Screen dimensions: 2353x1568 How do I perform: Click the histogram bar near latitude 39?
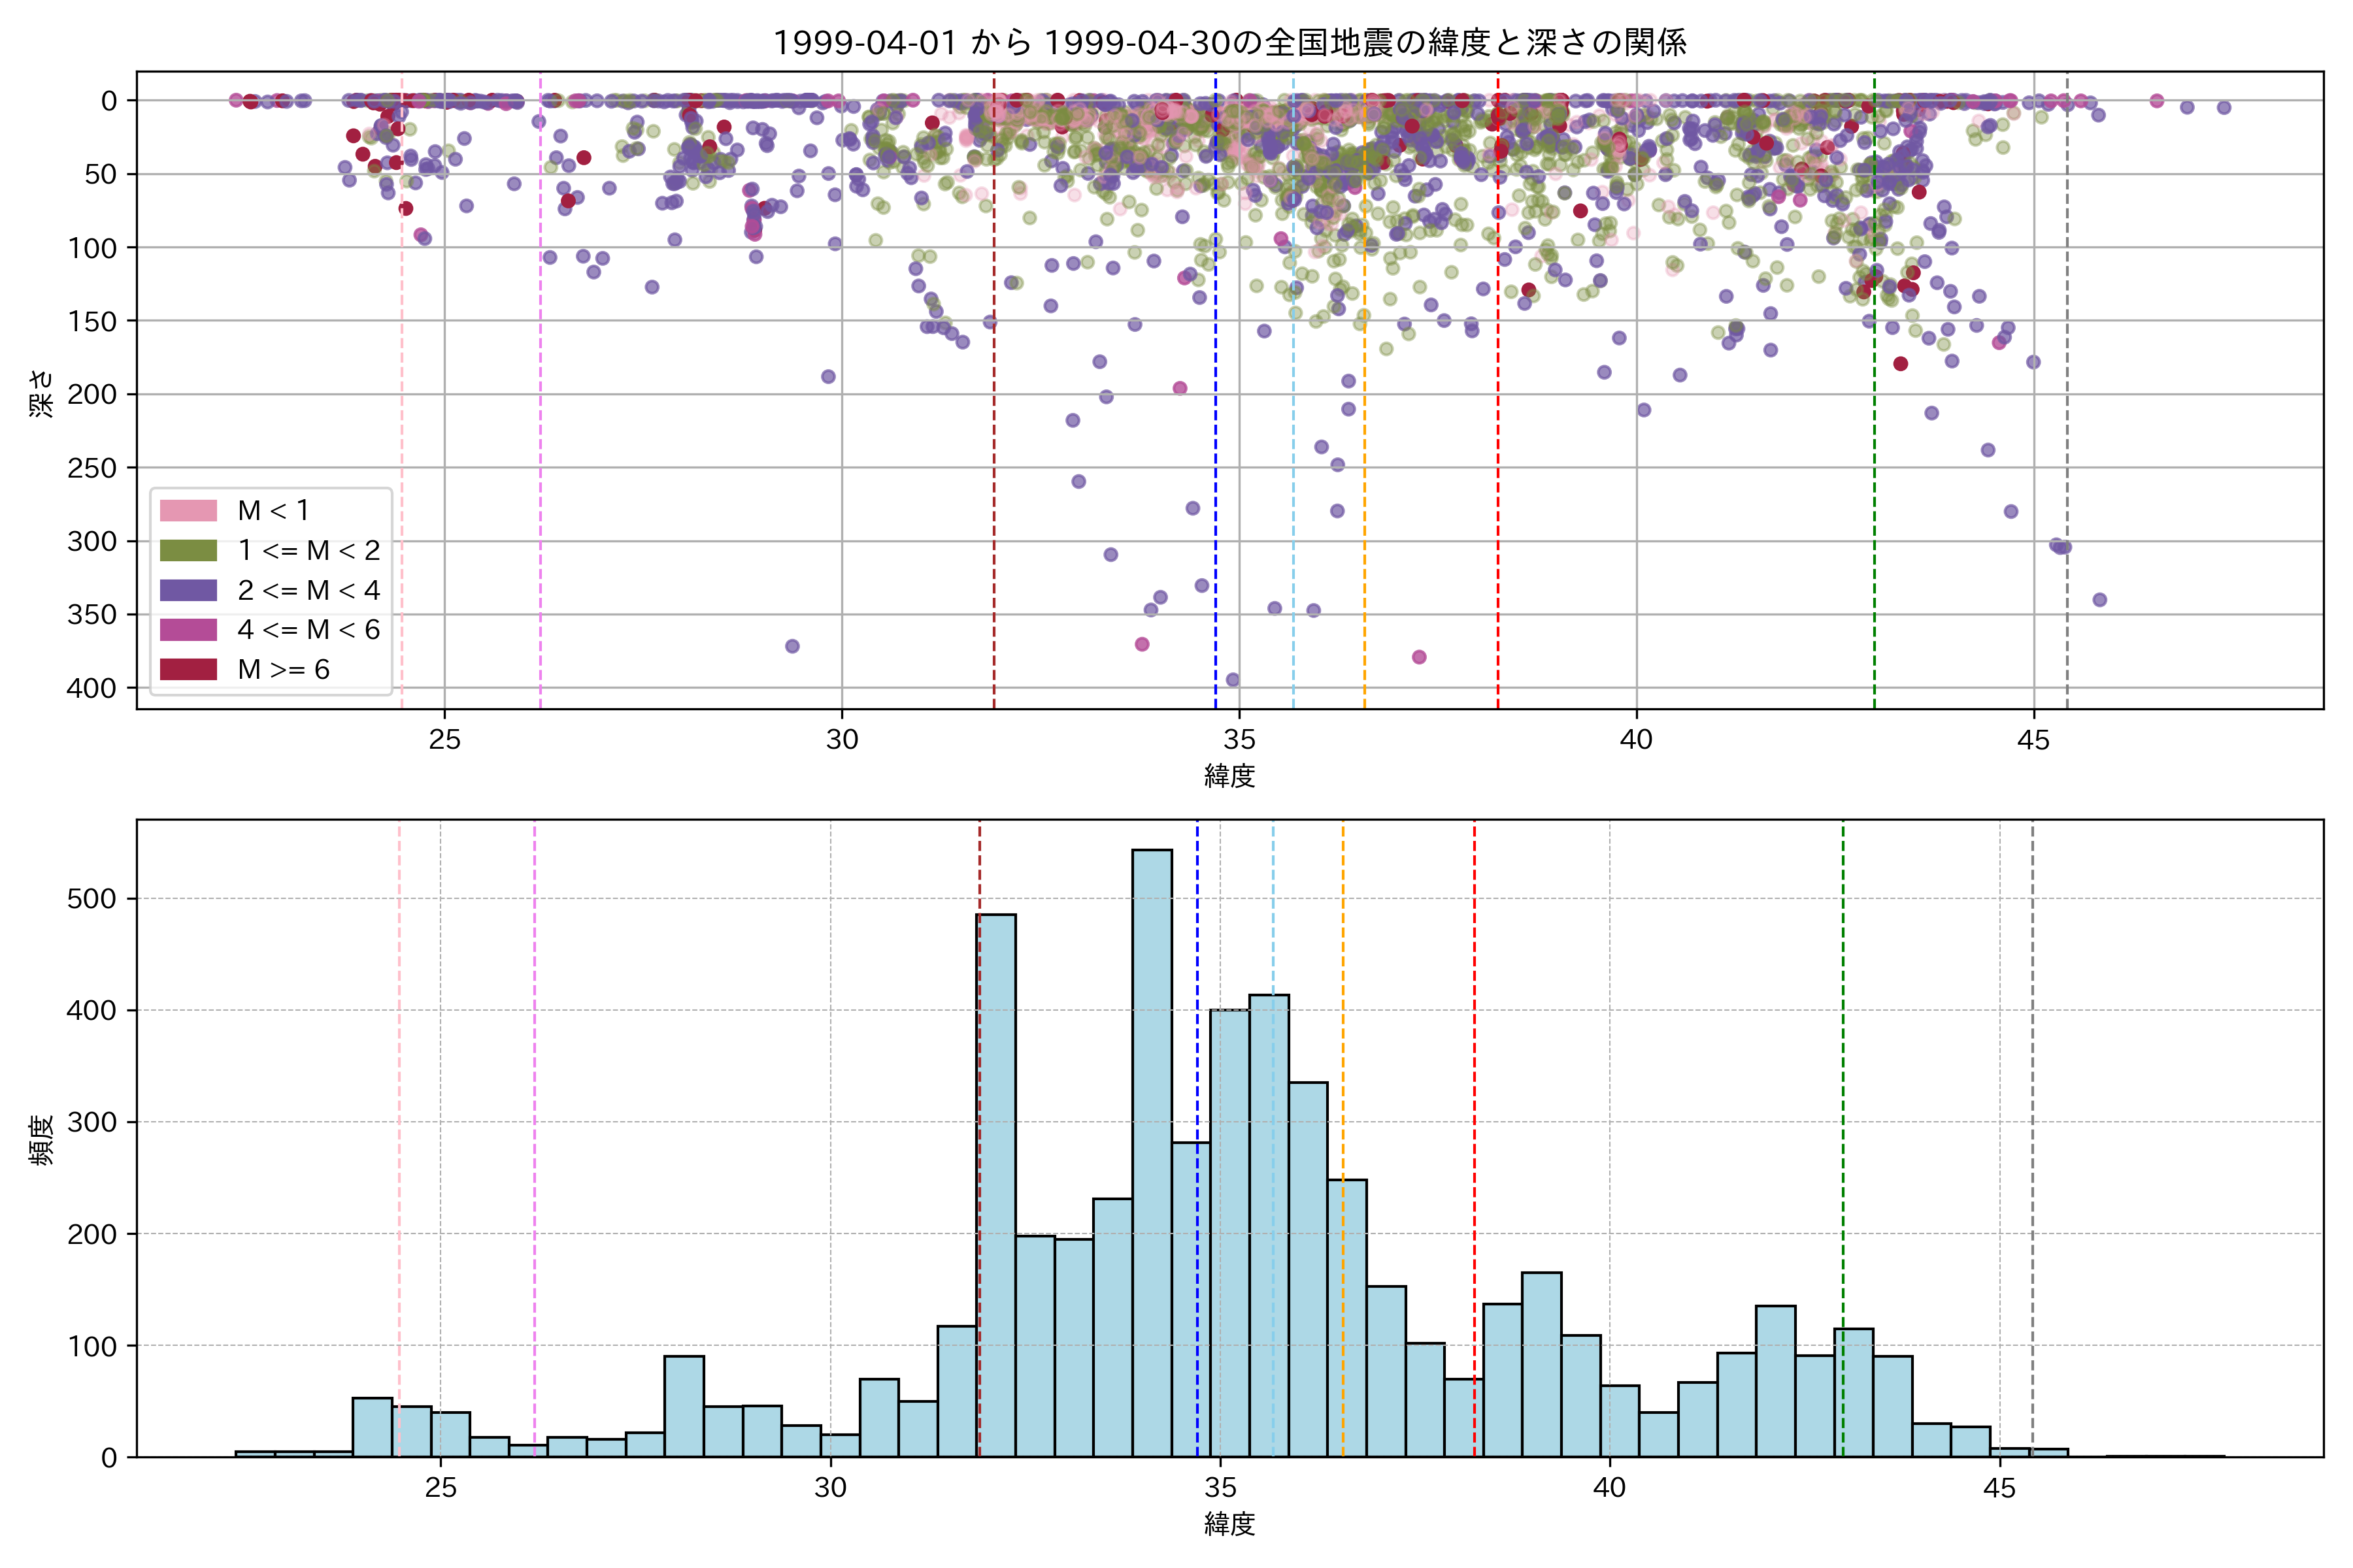1542,1365
